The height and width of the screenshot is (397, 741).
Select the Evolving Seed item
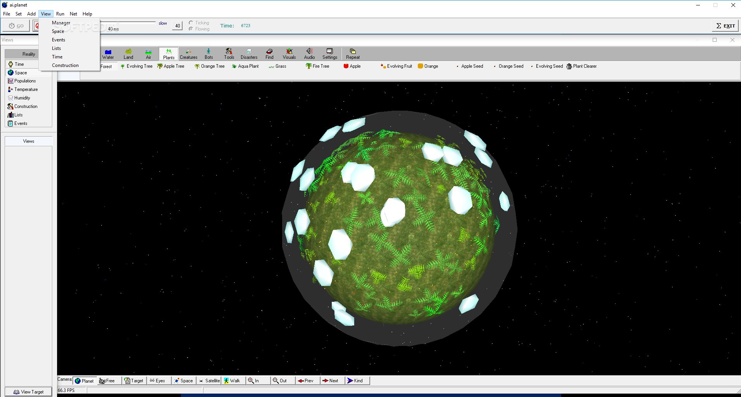(546, 66)
